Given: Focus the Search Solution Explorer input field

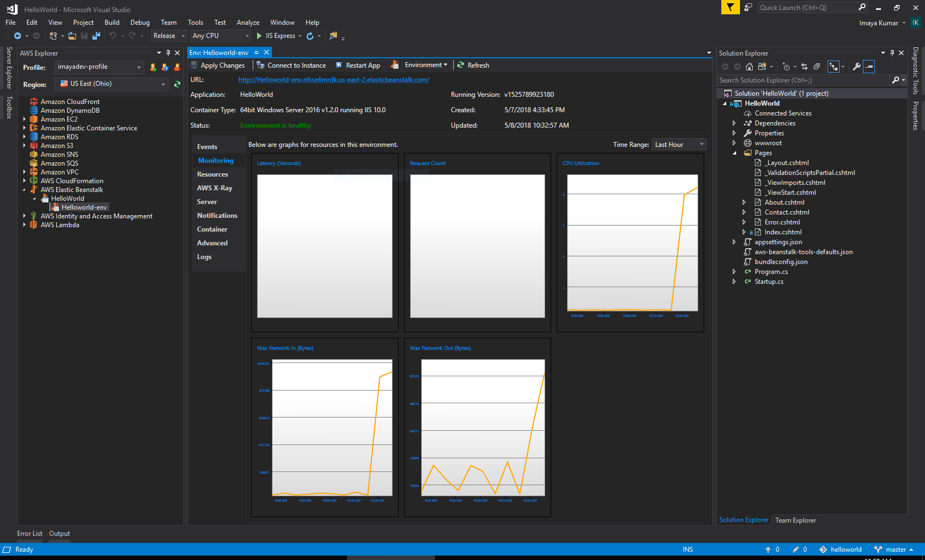Looking at the screenshot, I should (x=804, y=80).
